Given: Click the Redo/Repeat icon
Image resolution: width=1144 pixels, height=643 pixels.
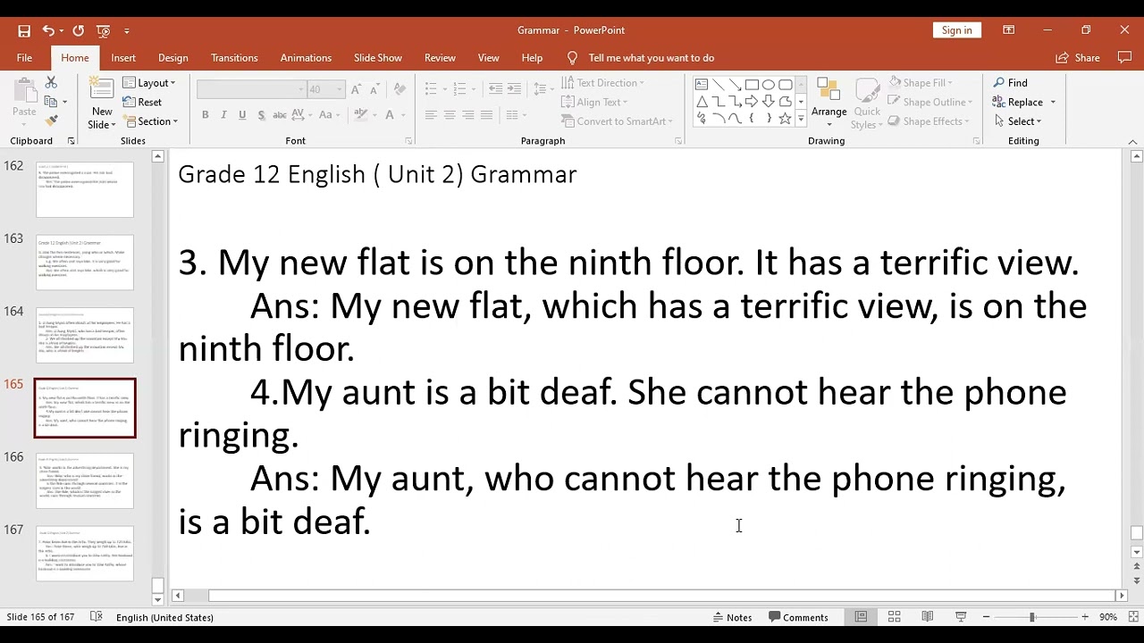Looking at the screenshot, I should (x=78, y=30).
